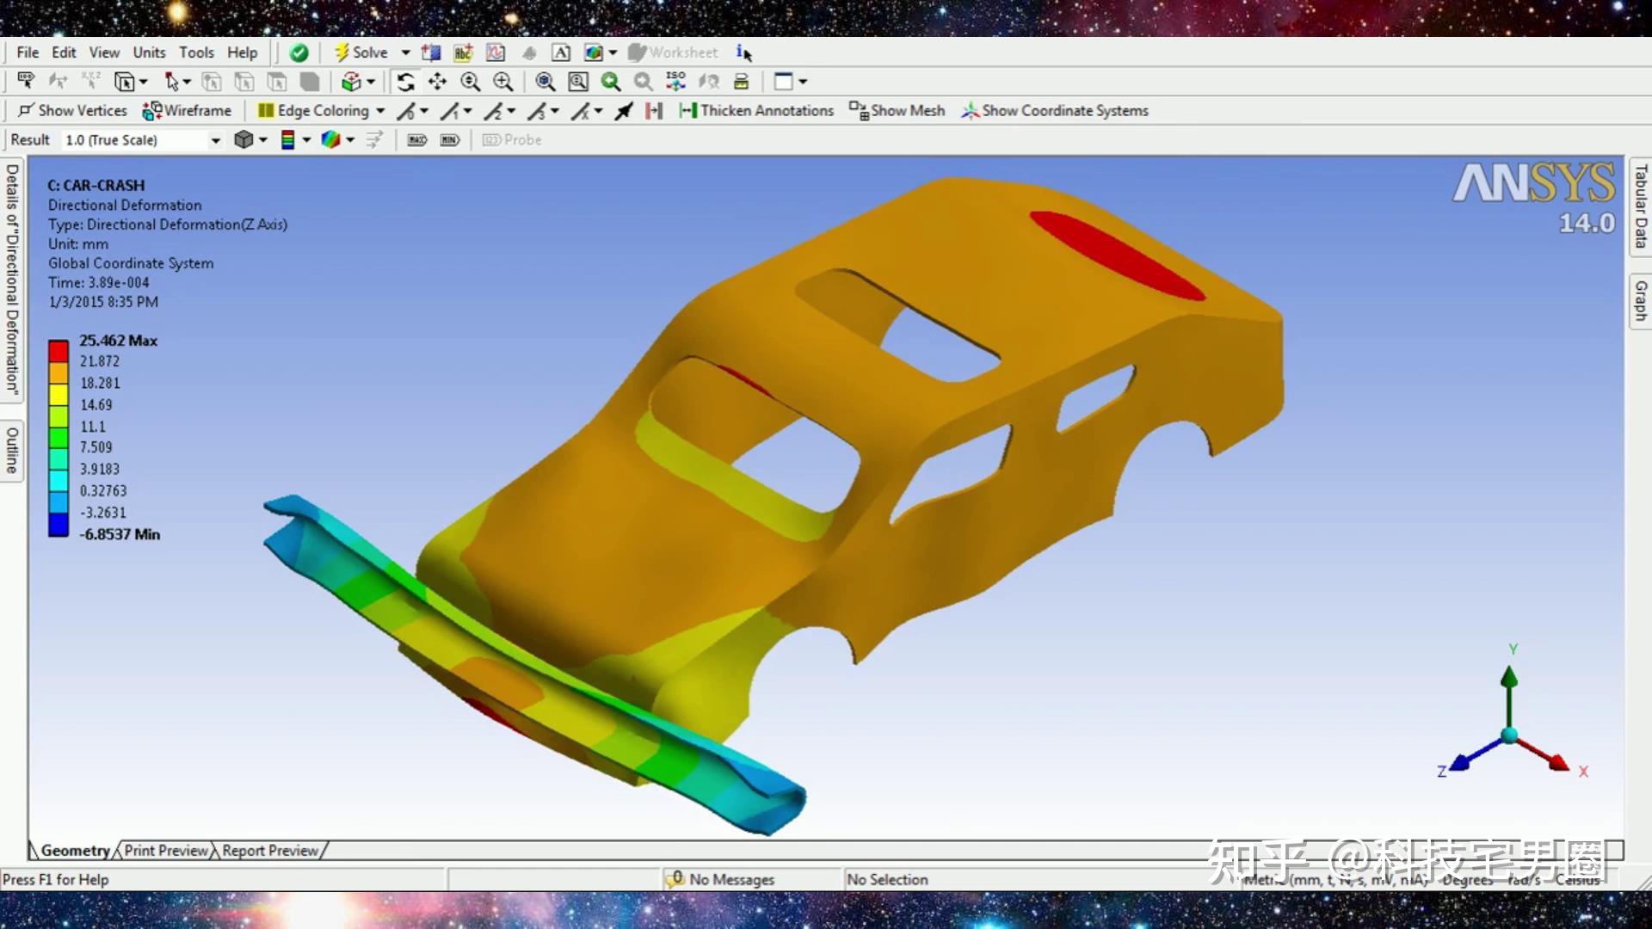The height and width of the screenshot is (929, 1652).
Task: Click the red Max legend color band
Action: [58, 351]
